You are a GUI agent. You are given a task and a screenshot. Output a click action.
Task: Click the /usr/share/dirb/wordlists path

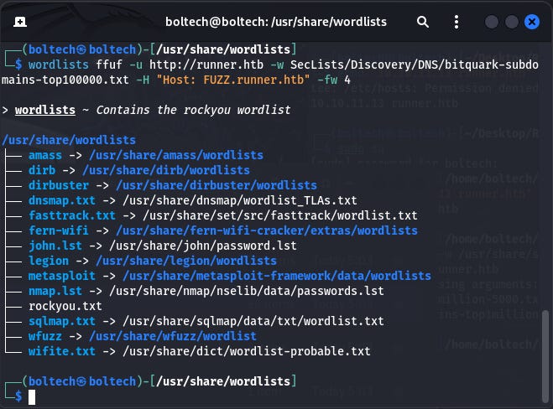tap(166, 170)
